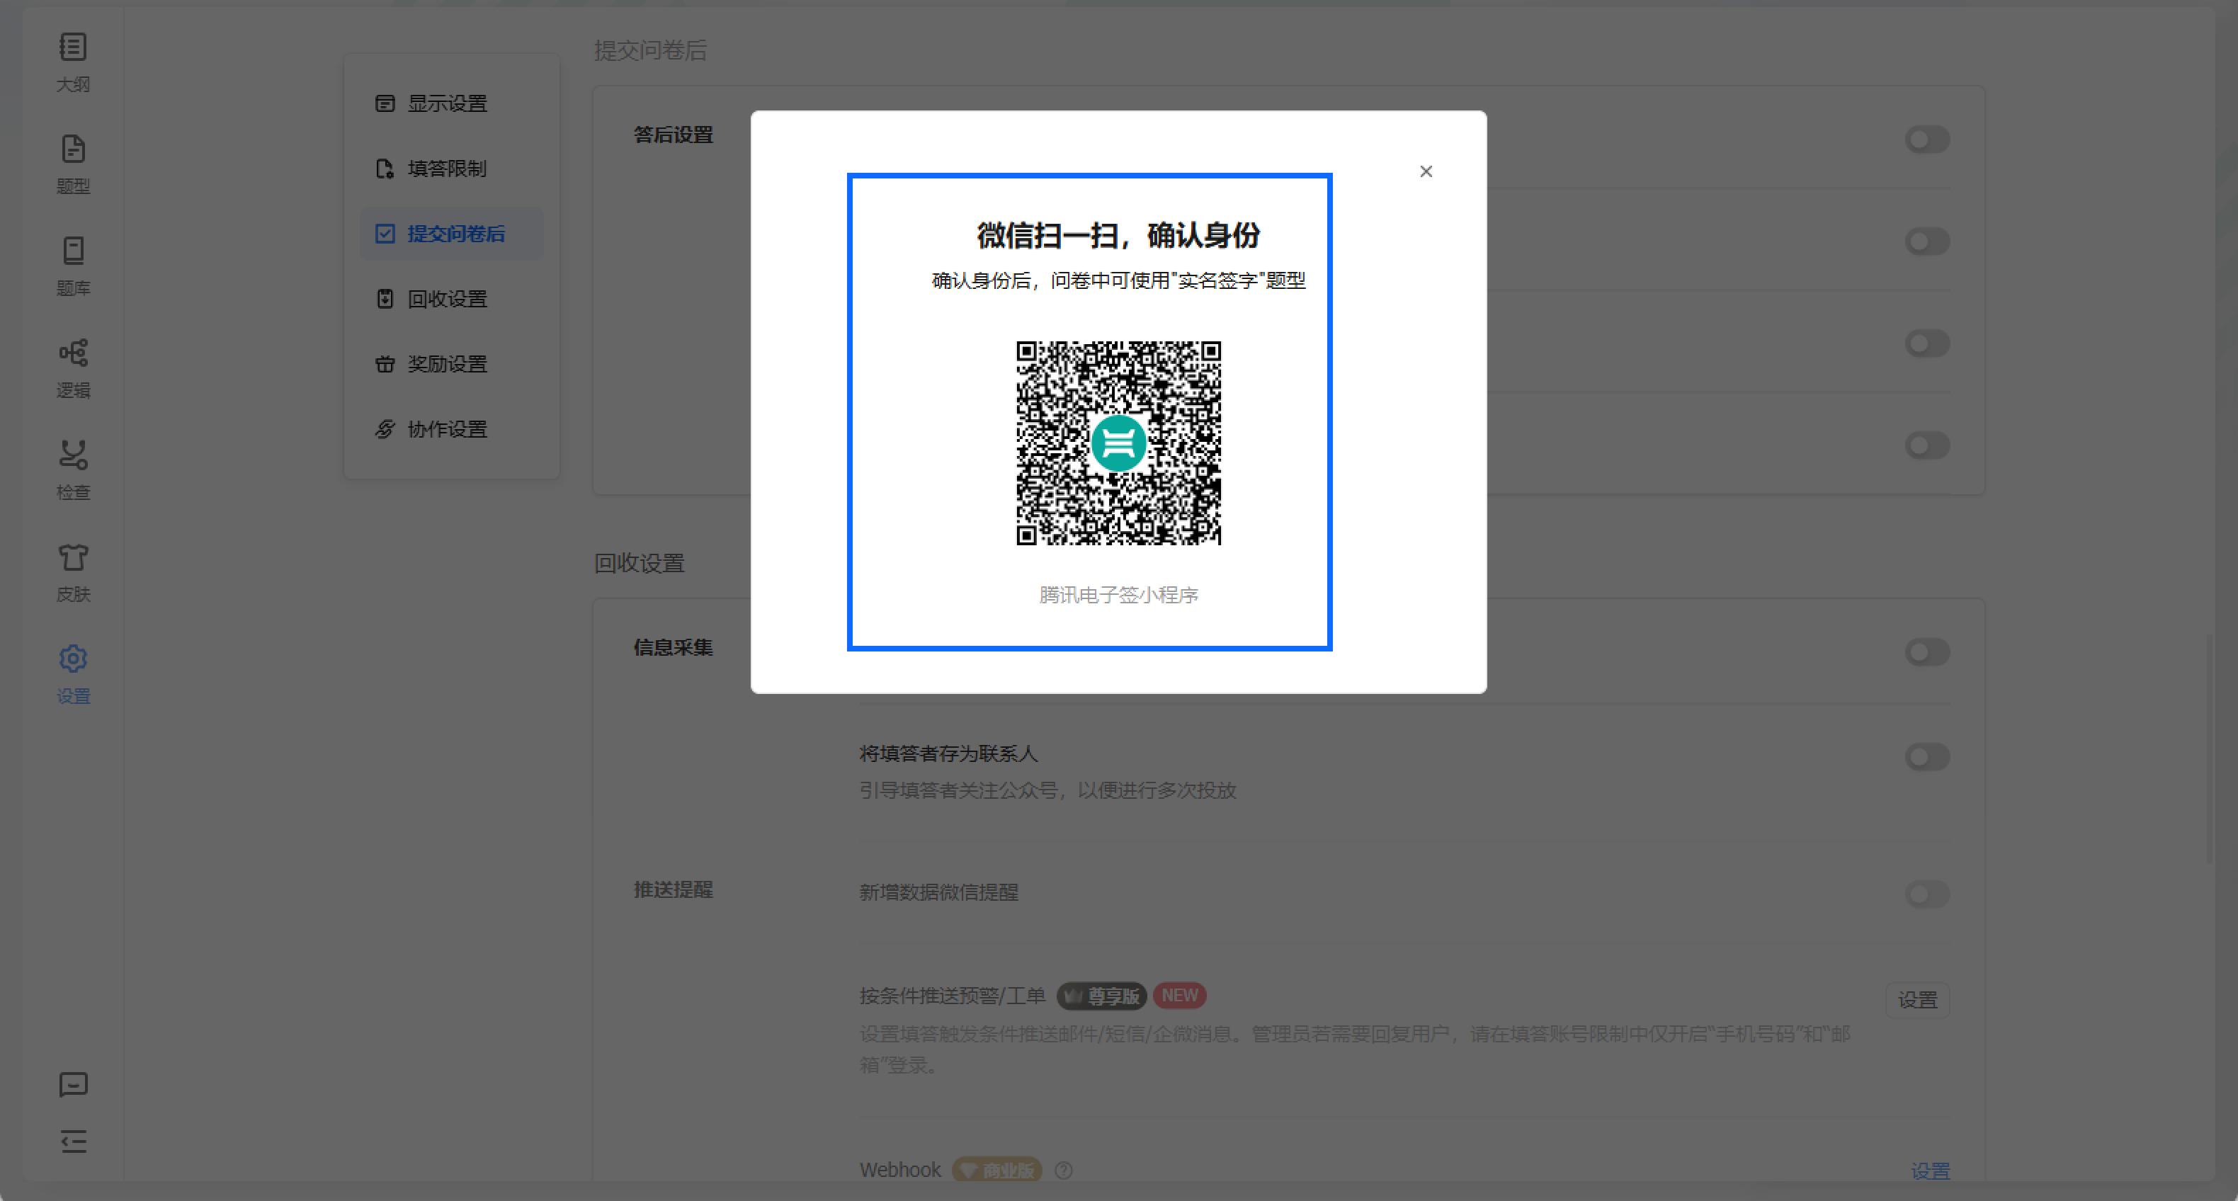Click the 确认身份后 subtitle about 实名签字 题型

tap(1118, 280)
